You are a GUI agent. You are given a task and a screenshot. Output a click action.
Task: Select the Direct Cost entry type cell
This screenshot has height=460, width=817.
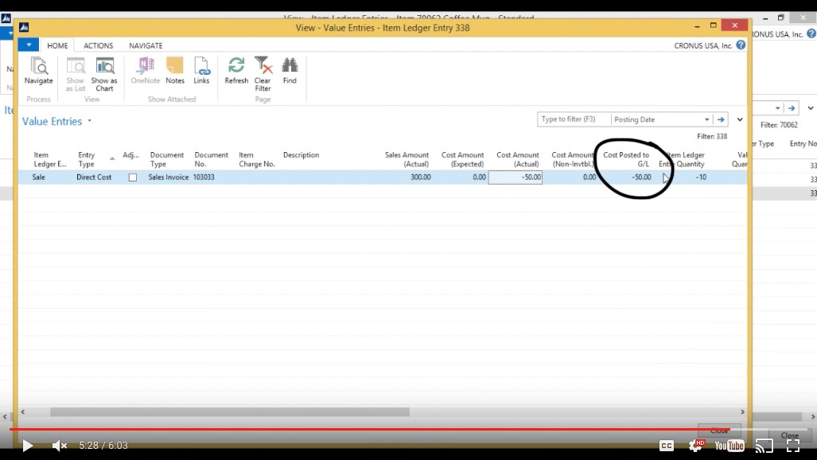click(94, 177)
